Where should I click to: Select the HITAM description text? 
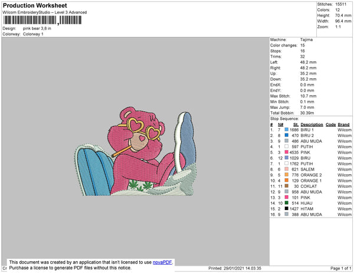coord(307,209)
